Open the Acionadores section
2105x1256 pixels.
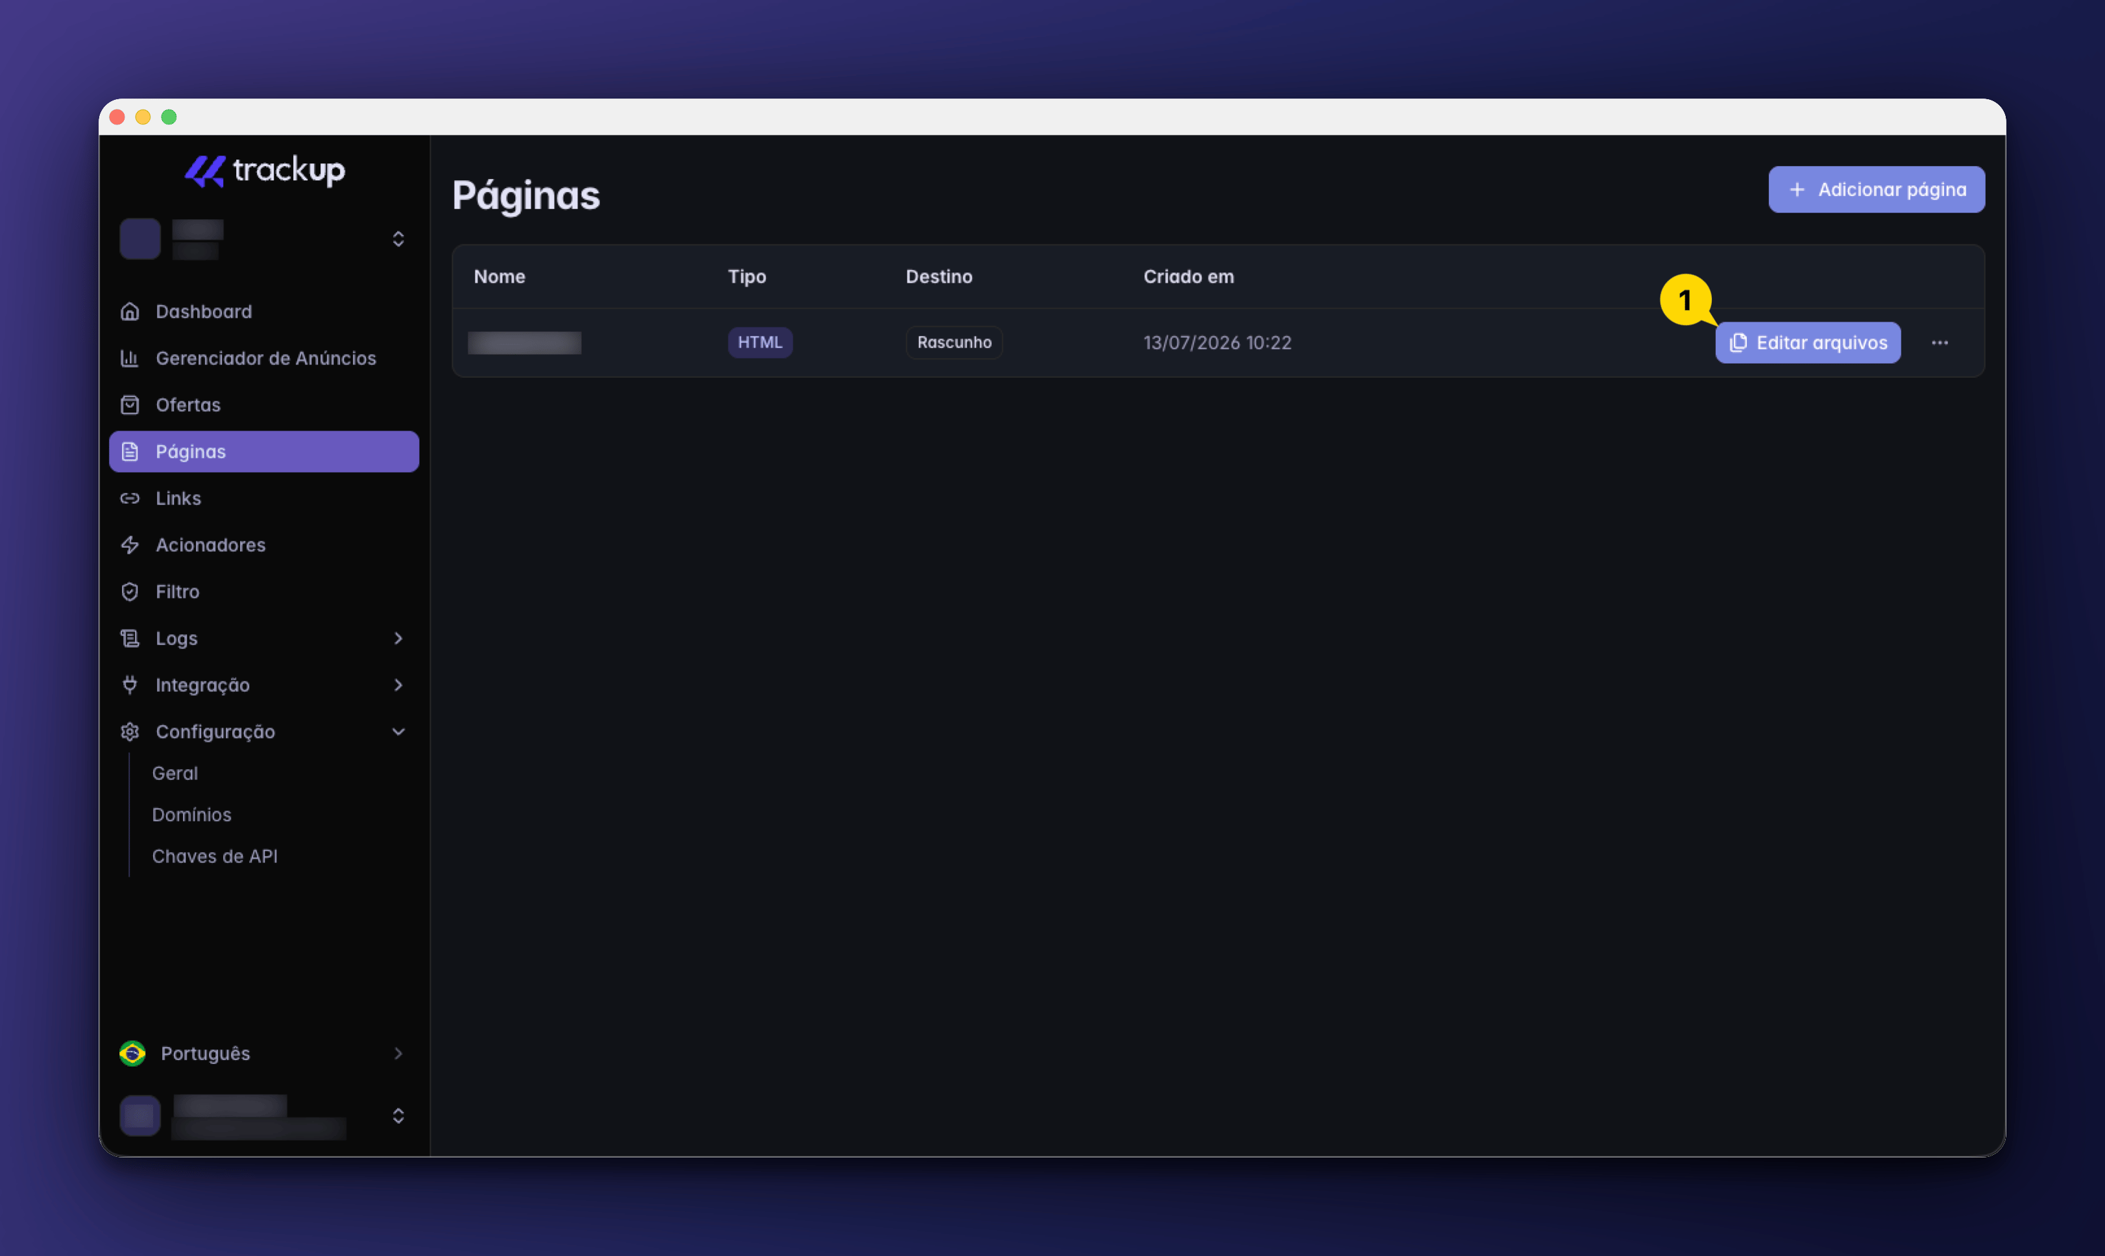click(264, 544)
